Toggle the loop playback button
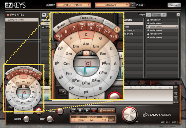This screenshot has width=186, height=128. click(x=73, y=111)
